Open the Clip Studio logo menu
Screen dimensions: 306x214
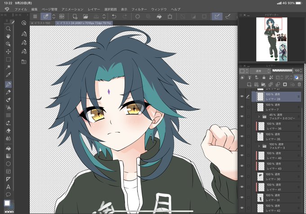[7, 9]
